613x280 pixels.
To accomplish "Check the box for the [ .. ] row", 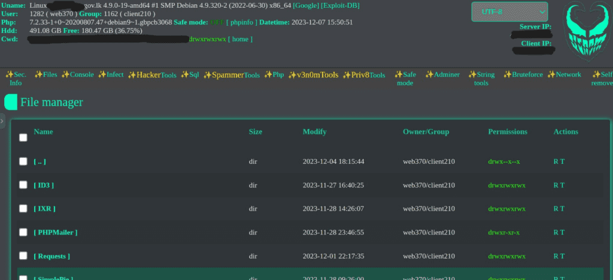I will [23, 162].
